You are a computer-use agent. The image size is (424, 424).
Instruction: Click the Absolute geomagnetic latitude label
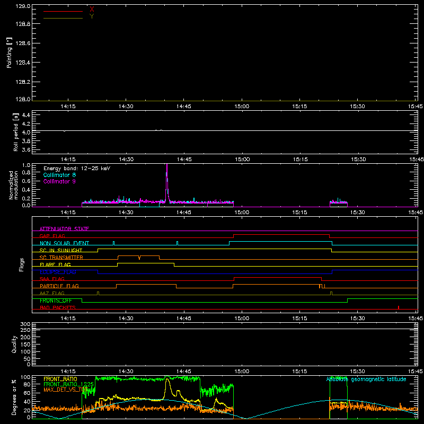pyautogui.click(x=366, y=379)
